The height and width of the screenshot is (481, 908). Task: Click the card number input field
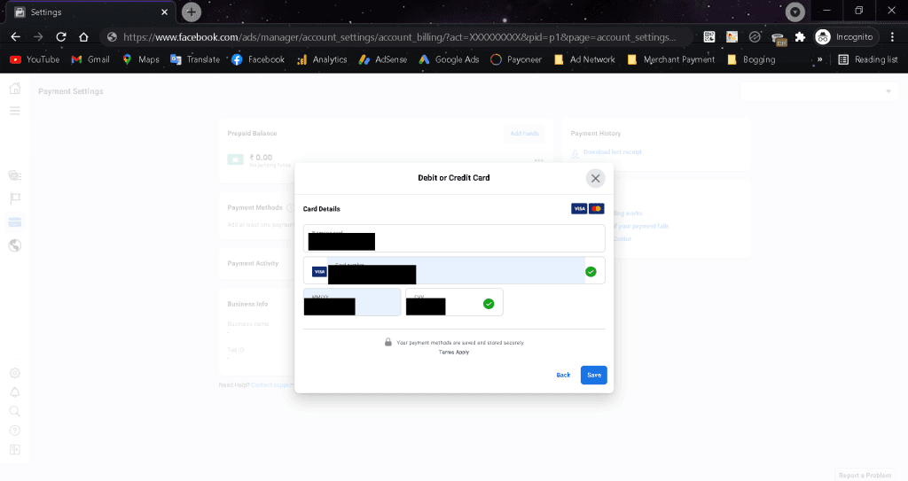click(x=454, y=270)
